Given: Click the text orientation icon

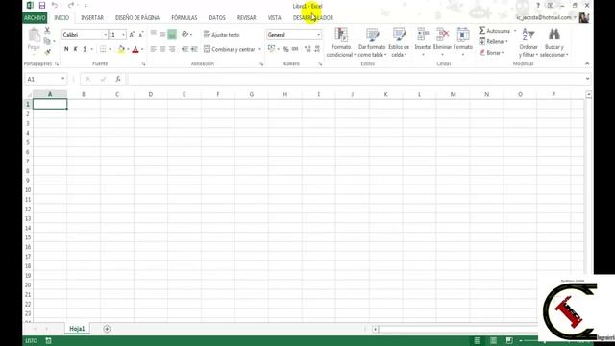Looking at the screenshot, I should pyautogui.click(x=185, y=35).
